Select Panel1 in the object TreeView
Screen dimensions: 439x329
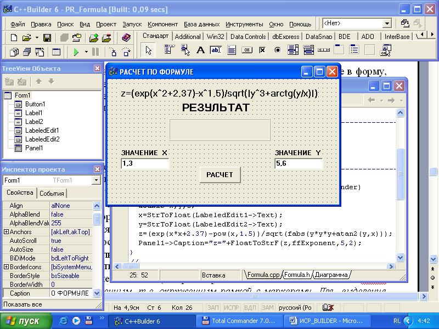coord(34,148)
